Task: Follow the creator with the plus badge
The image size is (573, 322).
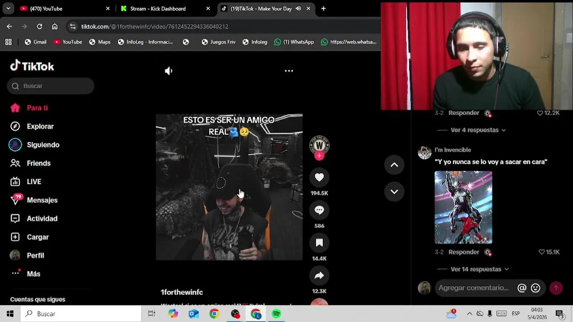Action: click(x=319, y=156)
